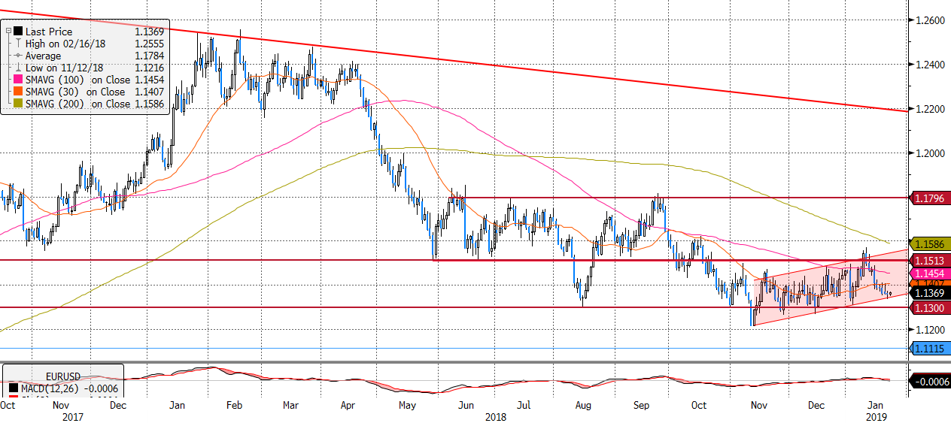Click the black Last Price color swatch
Image resolution: width=951 pixels, height=423 pixels.
click(x=18, y=32)
